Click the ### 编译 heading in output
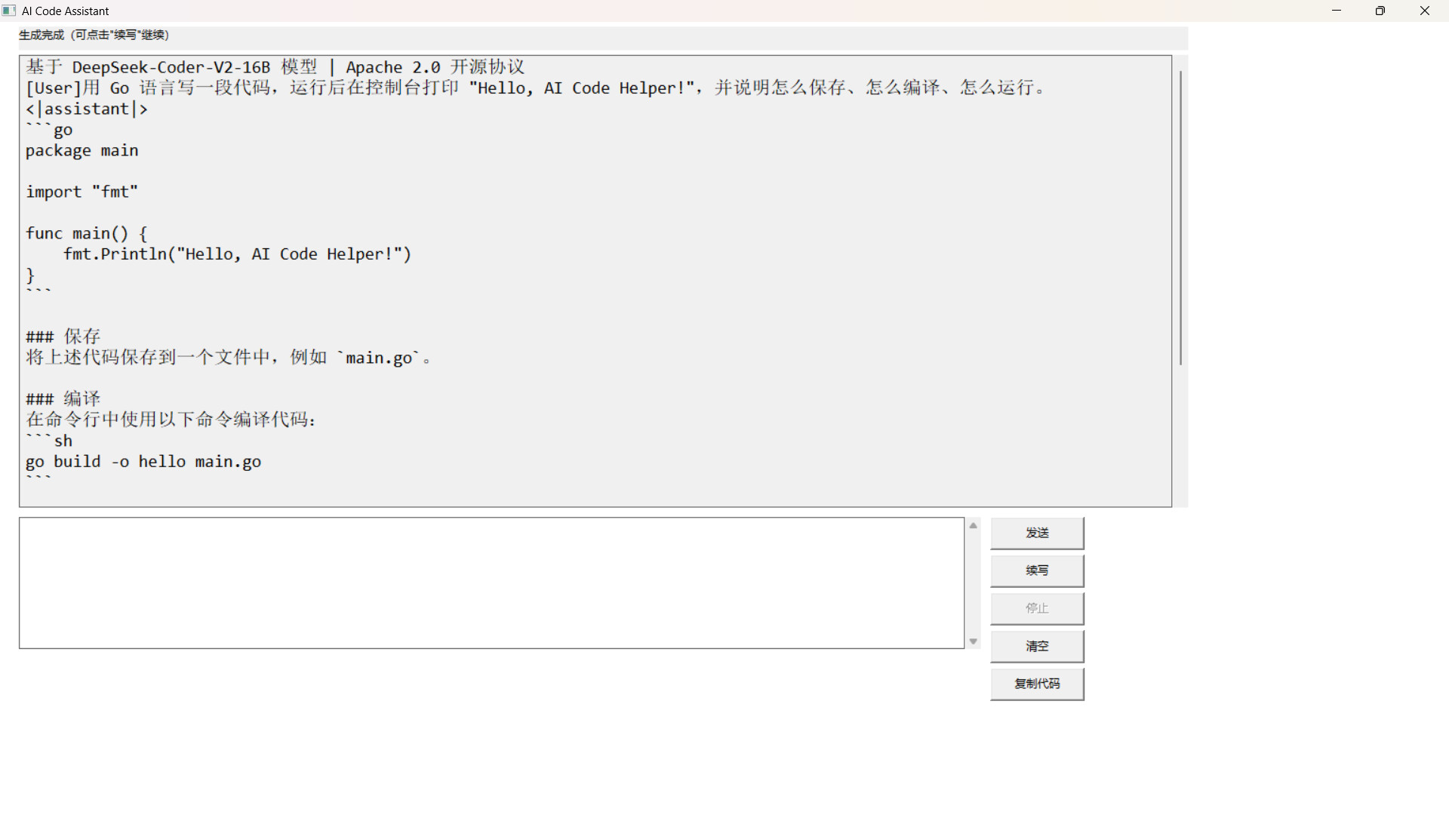Image resolution: width=1449 pixels, height=815 pixels. (x=62, y=398)
